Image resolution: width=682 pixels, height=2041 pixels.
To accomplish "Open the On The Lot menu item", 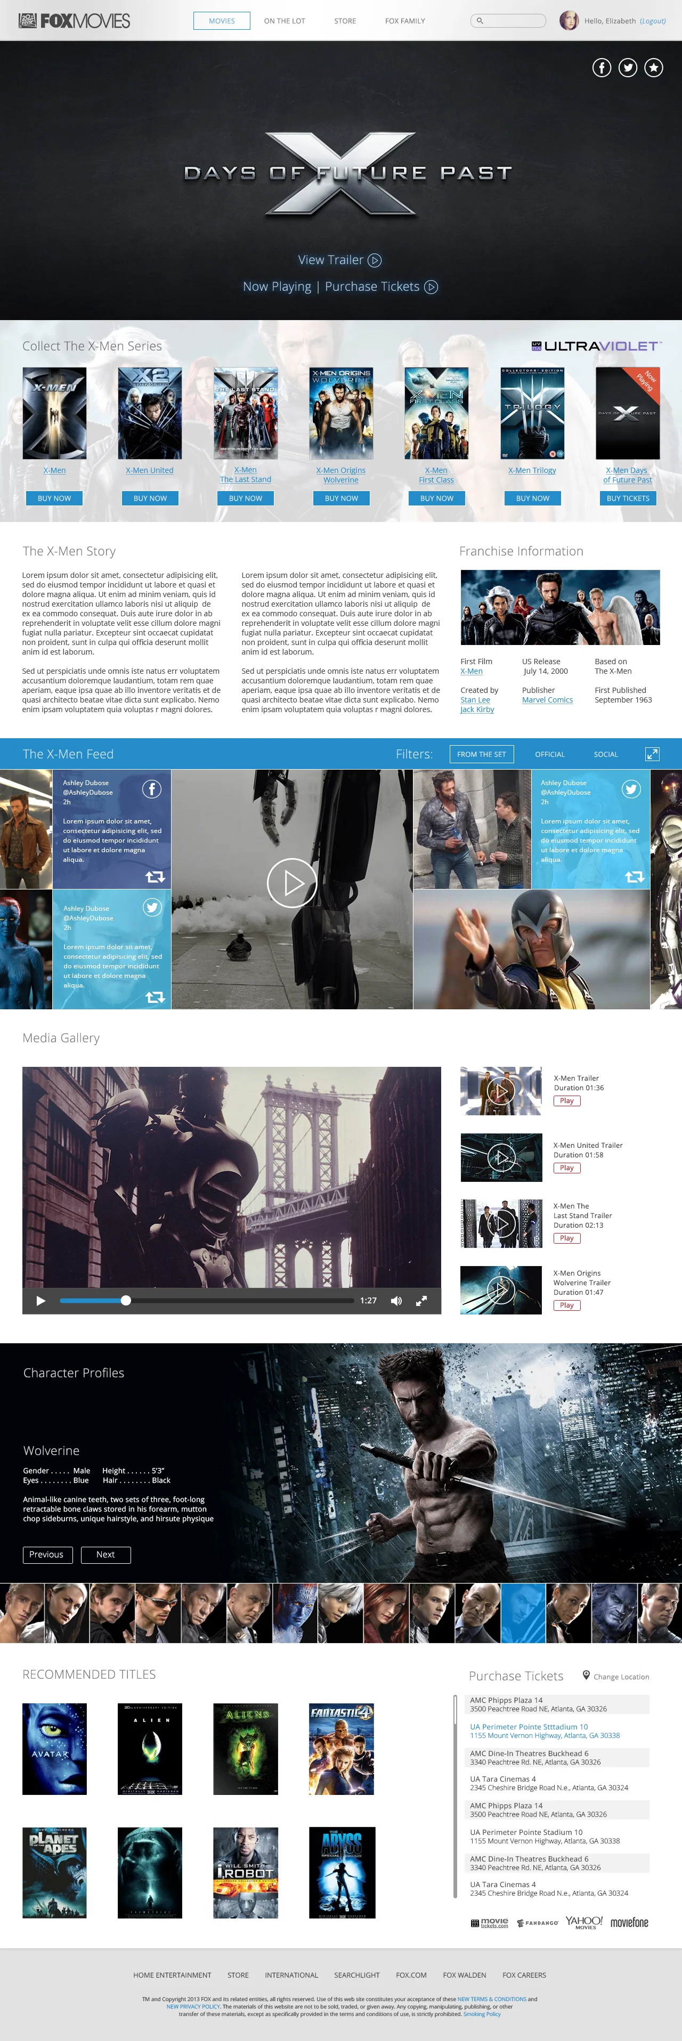I will (x=285, y=21).
